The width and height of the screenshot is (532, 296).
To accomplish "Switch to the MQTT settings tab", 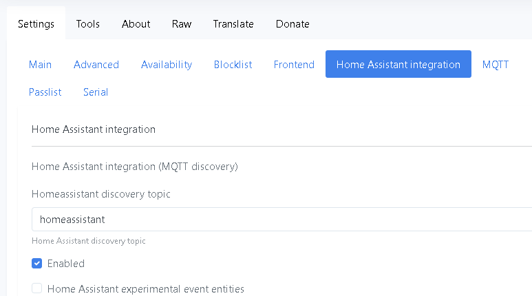I will (x=496, y=65).
